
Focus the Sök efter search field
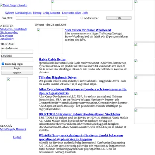click(x=41, y=18)
